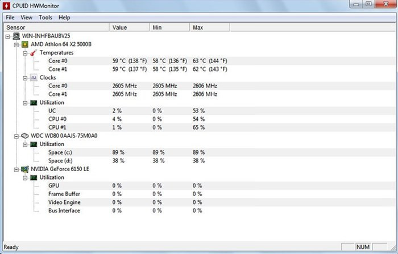
Task: Select the Video Engine row
Action: (x=64, y=202)
